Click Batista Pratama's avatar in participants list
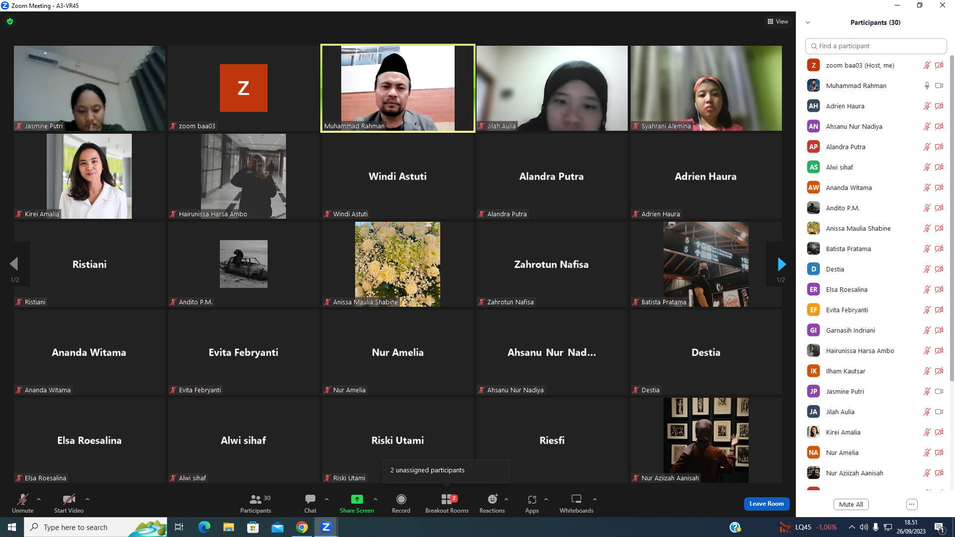This screenshot has width=955, height=537. click(813, 249)
